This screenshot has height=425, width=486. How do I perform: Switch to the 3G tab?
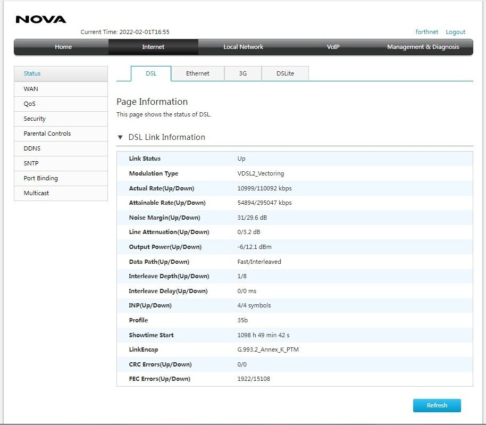(242, 73)
